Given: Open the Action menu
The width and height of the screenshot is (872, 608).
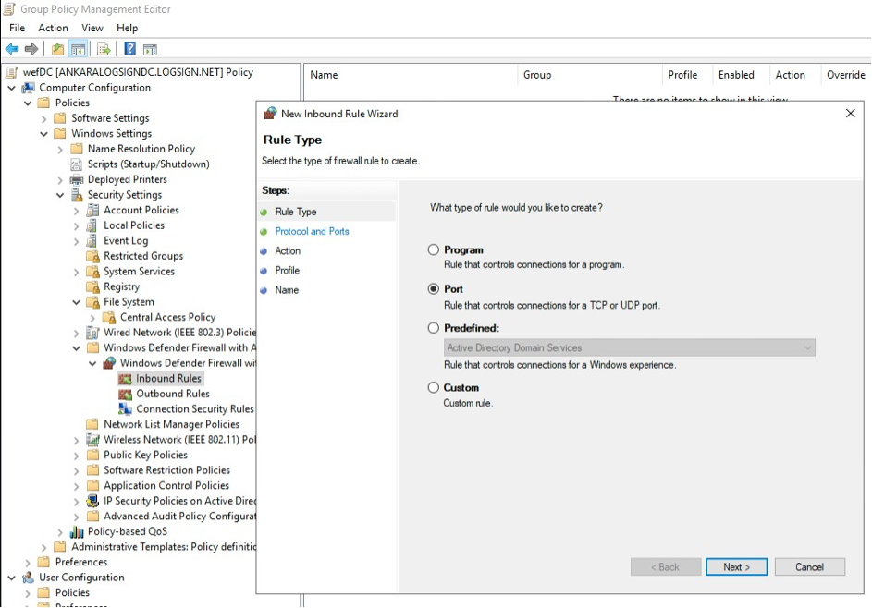Looking at the screenshot, I should (x=53, y=28).
